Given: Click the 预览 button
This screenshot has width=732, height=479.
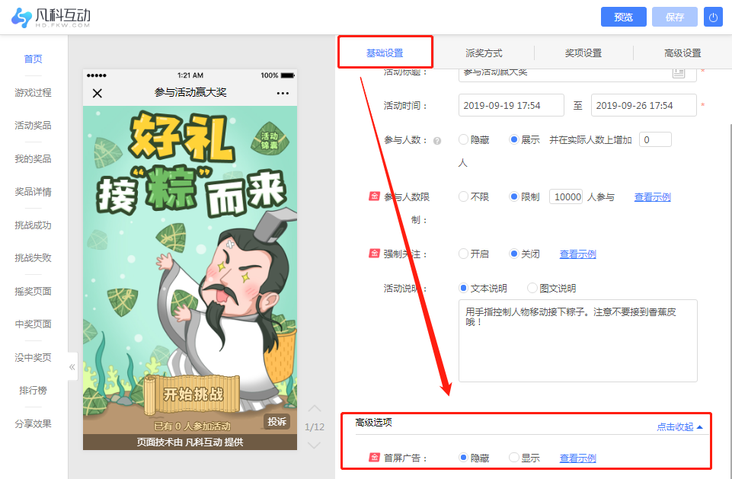Looking at the screenshot, I should [x=623, y=18].
